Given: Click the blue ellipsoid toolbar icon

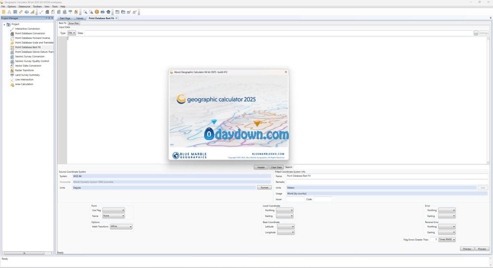Looking at the screenshot, I should point(27,12).
